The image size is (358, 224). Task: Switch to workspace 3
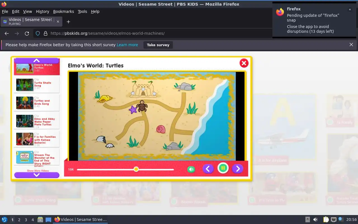click(26, 220)
